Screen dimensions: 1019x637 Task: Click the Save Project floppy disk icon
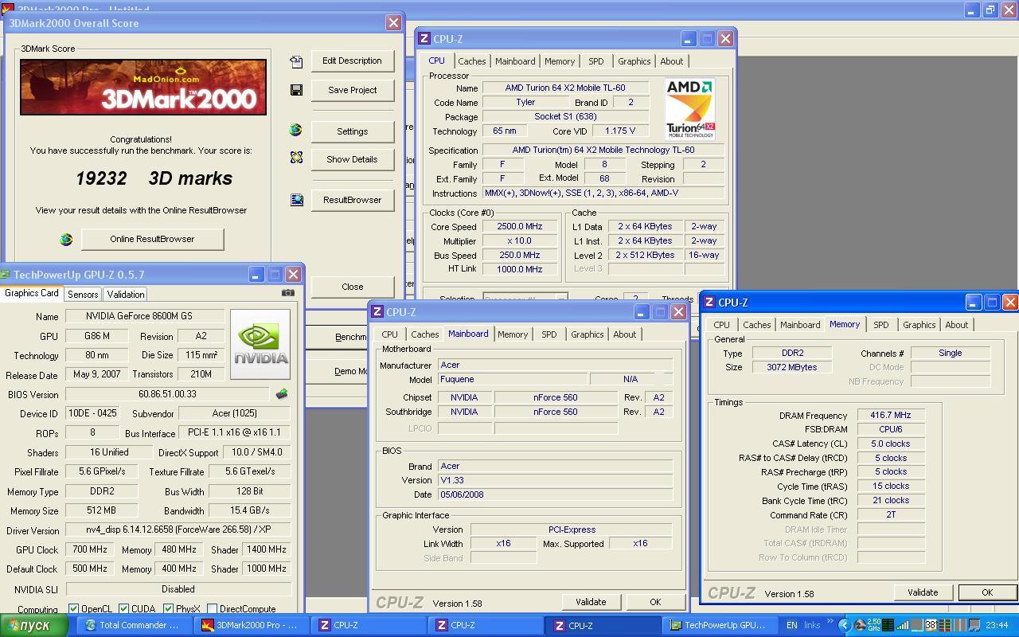point(296,90)
